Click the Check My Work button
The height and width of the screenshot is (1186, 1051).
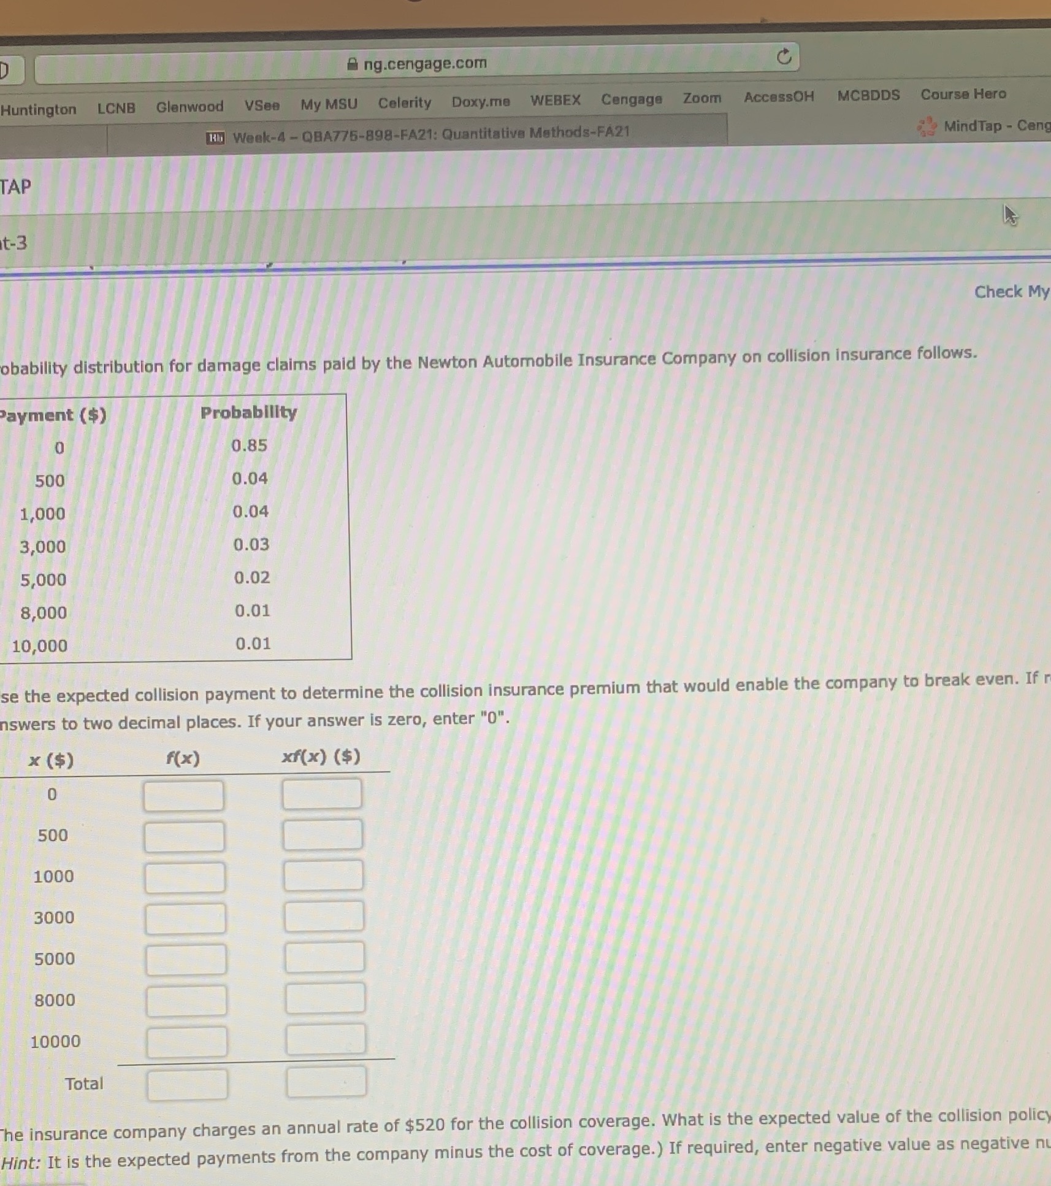point(1012,291)
